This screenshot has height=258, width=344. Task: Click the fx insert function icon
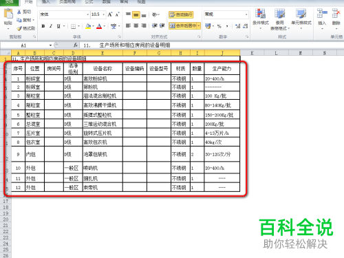pos(76,45)
